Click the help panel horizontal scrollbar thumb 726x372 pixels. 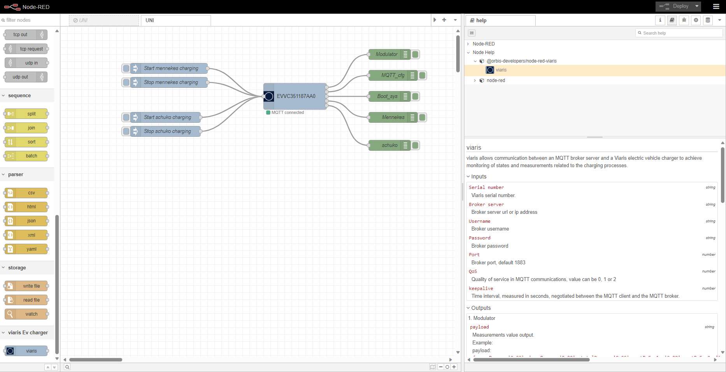(531, 360)
